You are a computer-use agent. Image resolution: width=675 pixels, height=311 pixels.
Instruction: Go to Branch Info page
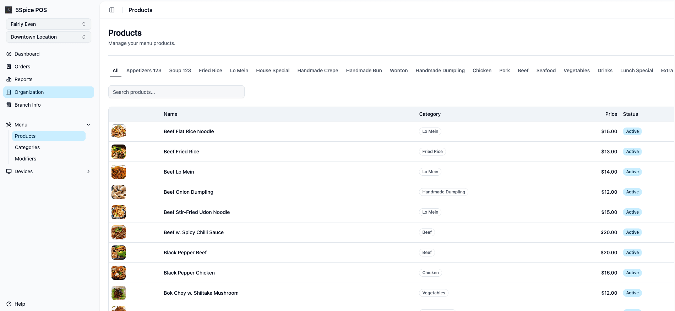point(49,105)
